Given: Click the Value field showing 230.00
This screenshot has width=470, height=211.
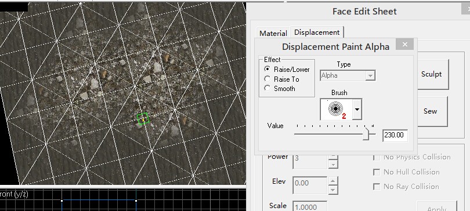Looking at the screenshot, I should [395, 135].
